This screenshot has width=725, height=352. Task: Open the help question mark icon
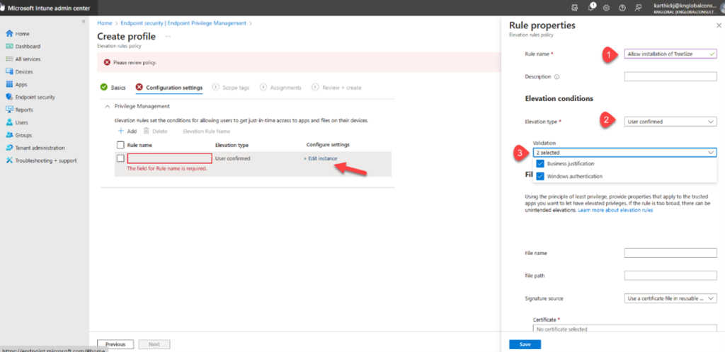click(x=622, y=8)
